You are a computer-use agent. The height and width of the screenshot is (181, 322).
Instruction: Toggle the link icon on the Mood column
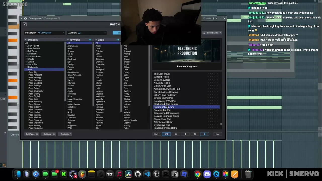pyautogui.click(x=118, y=40)
